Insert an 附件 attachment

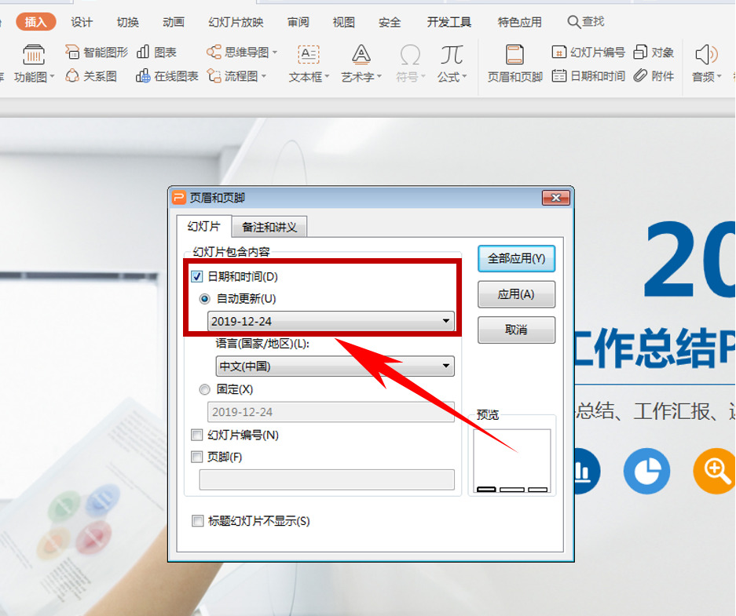[654, 76]
